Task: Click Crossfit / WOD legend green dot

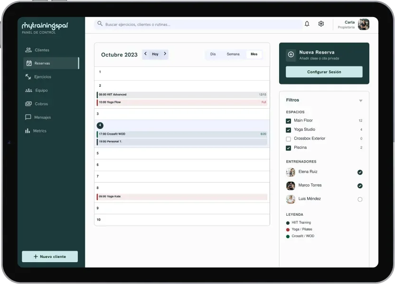Action: pos(288,237)
